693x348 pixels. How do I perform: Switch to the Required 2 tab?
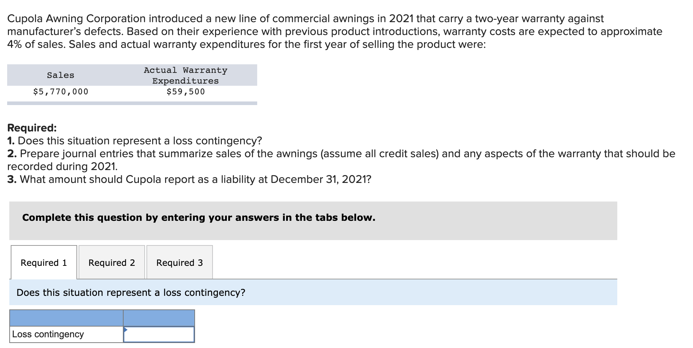[x=112, y=263]
